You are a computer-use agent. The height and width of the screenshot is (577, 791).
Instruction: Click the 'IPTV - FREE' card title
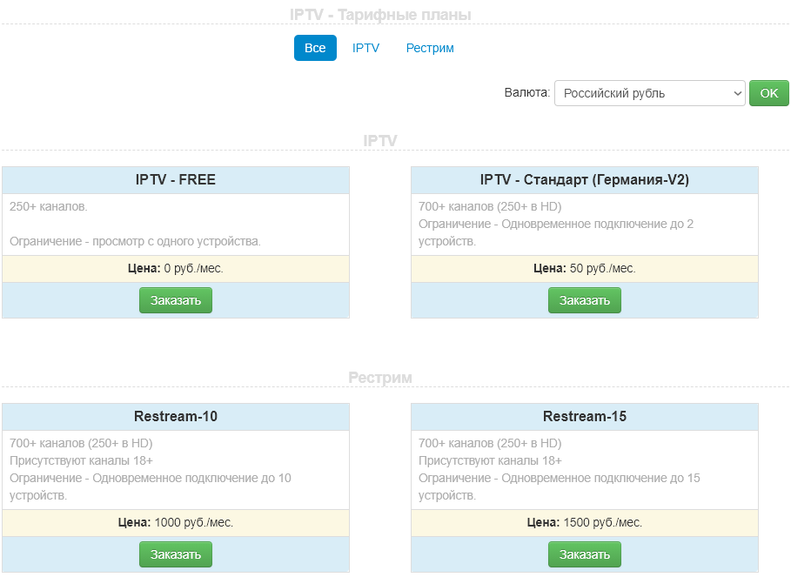[176, 180]
